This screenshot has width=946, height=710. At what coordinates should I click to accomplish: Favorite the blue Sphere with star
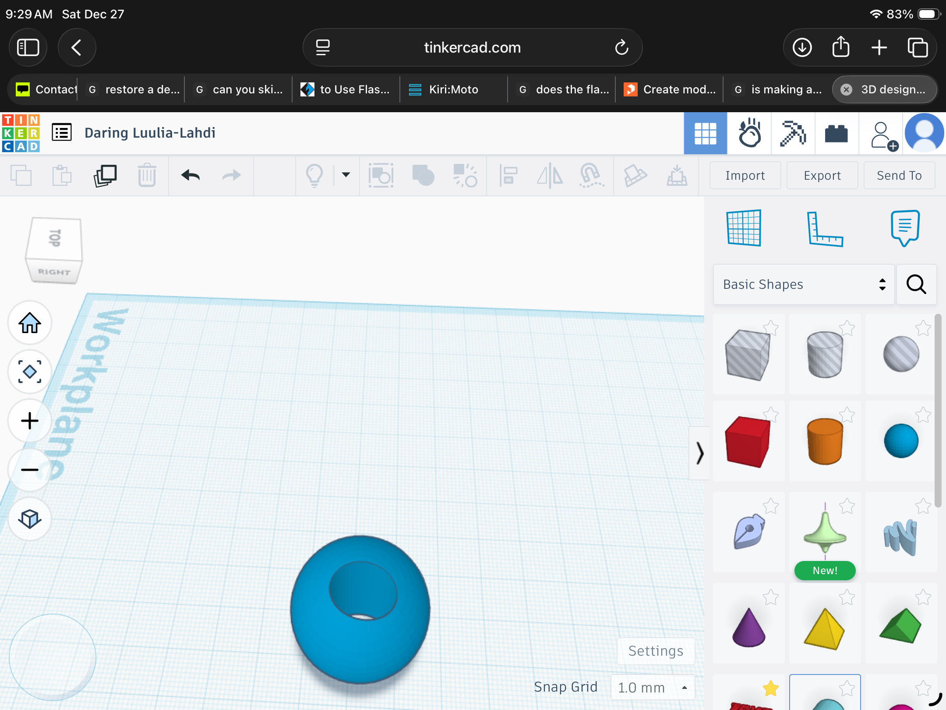923,415
